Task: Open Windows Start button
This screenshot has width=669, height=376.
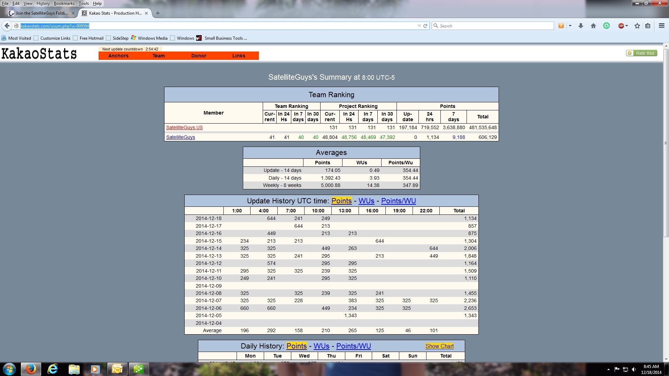Action: point(9,369)
